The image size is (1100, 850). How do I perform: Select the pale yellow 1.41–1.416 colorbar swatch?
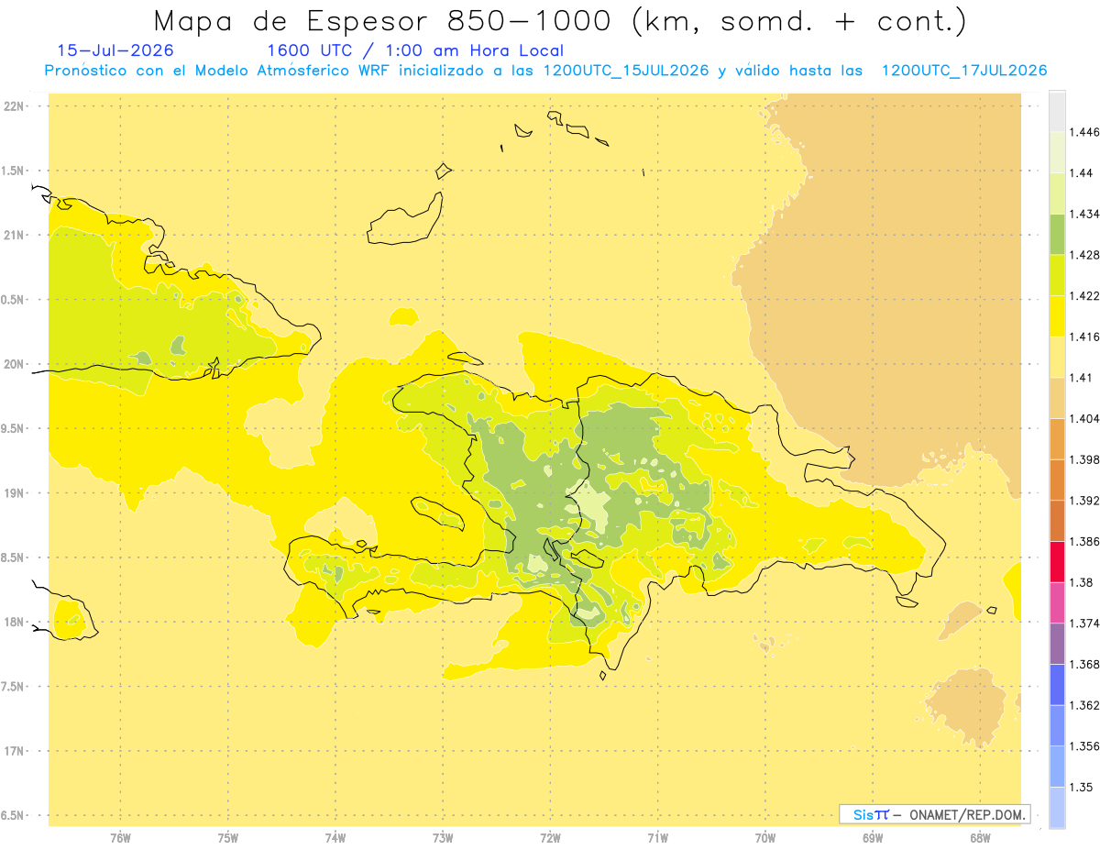(1057, 357)
